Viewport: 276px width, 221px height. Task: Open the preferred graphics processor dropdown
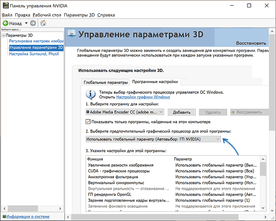(x=153, y=139)
